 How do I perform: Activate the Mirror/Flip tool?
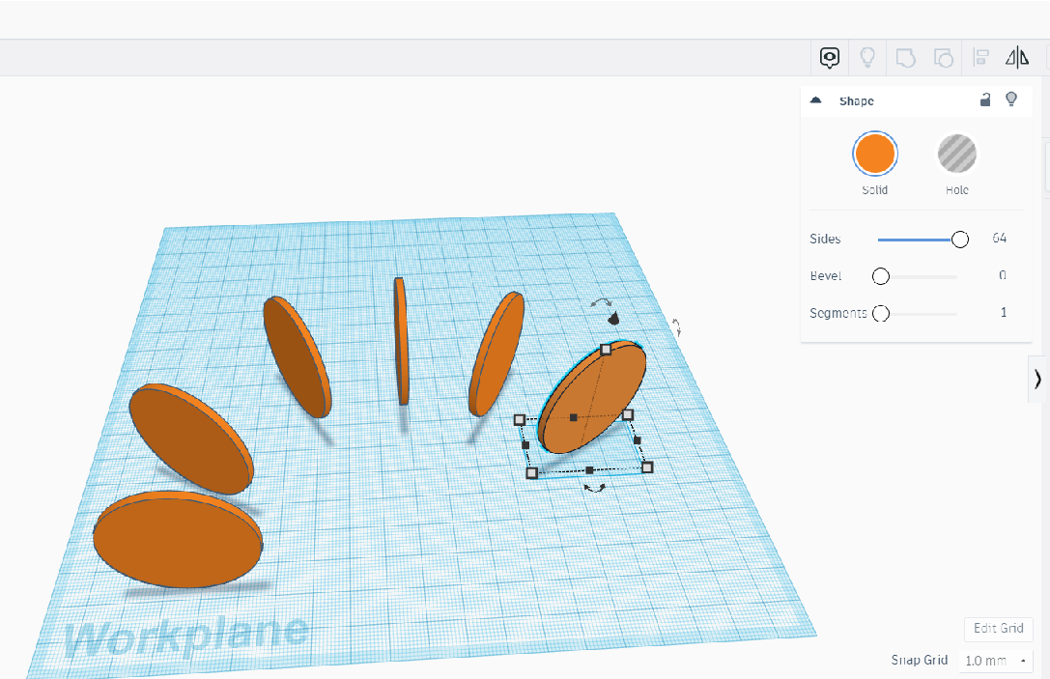1017,57
